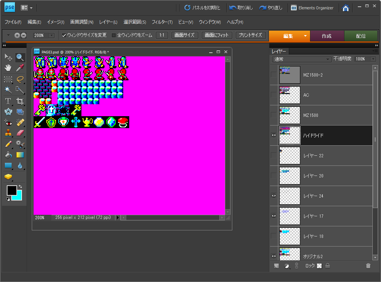The image size is (381, 282).
Task: Toggle resize windows to fit checkbox
Action: [64, 35]
